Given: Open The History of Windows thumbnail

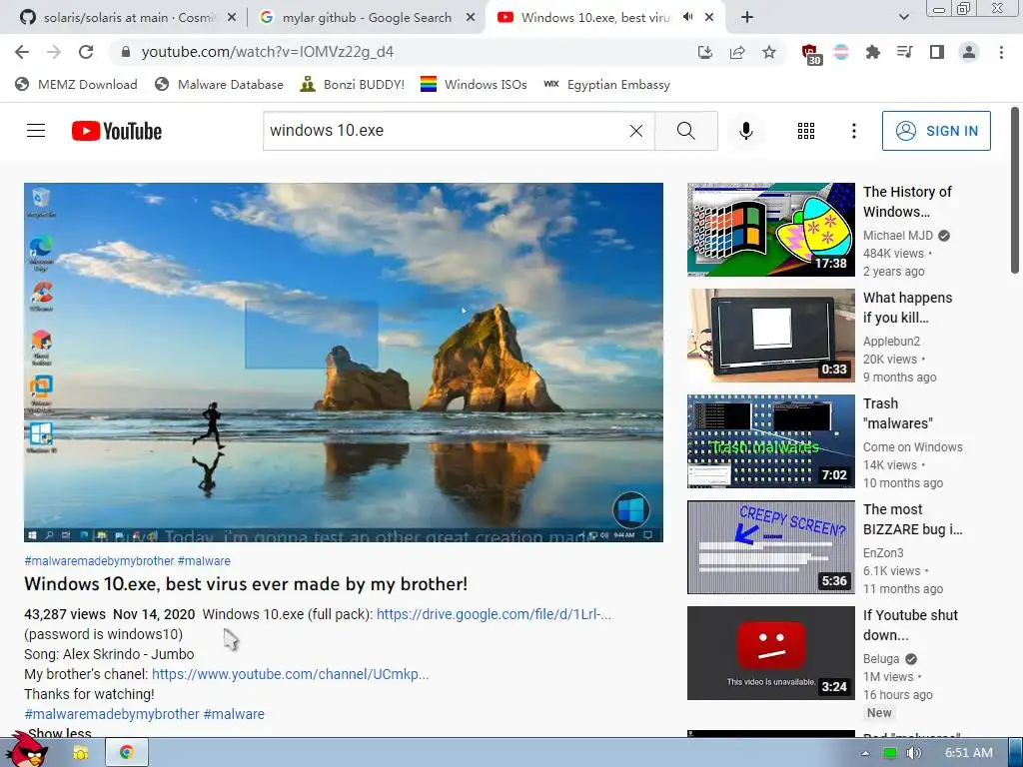Looking at the screenshot, I should [x=770, y=230].
